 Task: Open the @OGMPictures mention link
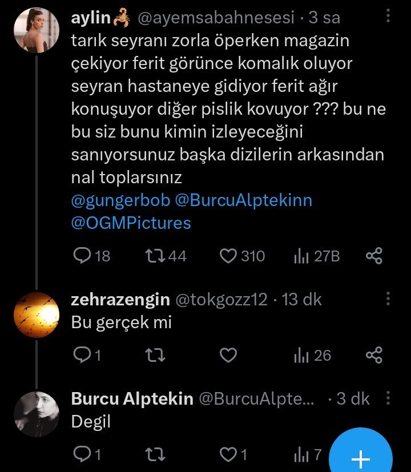pyautogui.click(x=131, y=222)
